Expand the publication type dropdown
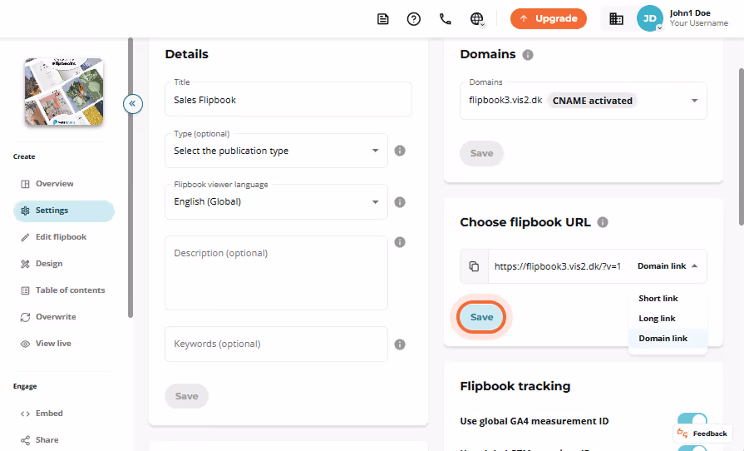Image resolution: width=744 pixels, height=451 pixels. pyautogui.click(x=276, y=151)
